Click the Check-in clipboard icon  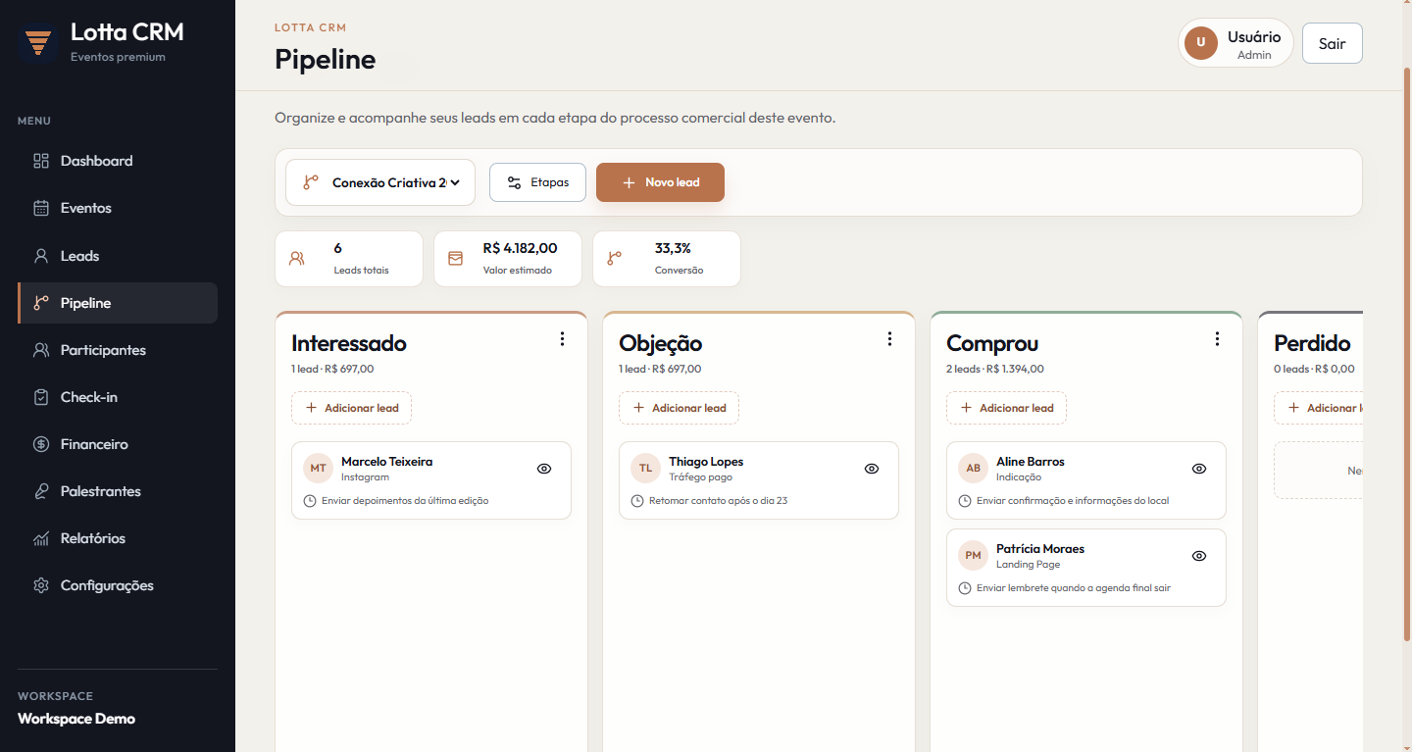click(41, 397)
